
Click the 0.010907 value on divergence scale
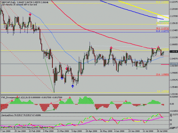click(x=174, y=97)
